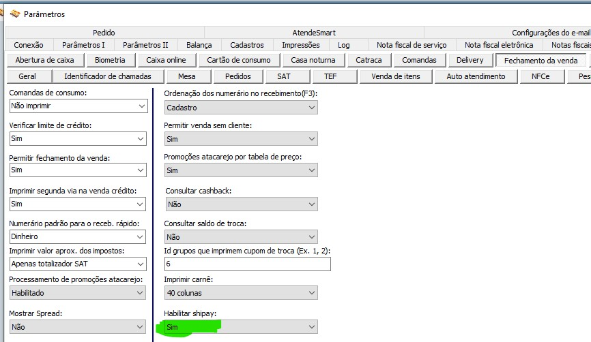
Task: Open the Delivery tab
Action: tap(470, 60)
